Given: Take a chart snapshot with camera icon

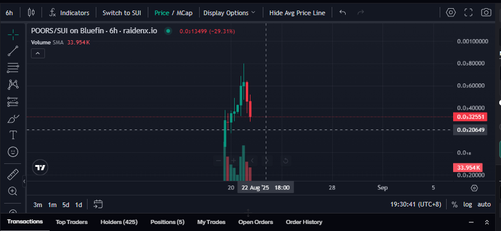Looking at the screenshot, I should pyautogui.click(x=486, y=13).
